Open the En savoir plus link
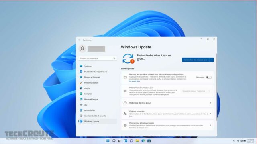 135,81
